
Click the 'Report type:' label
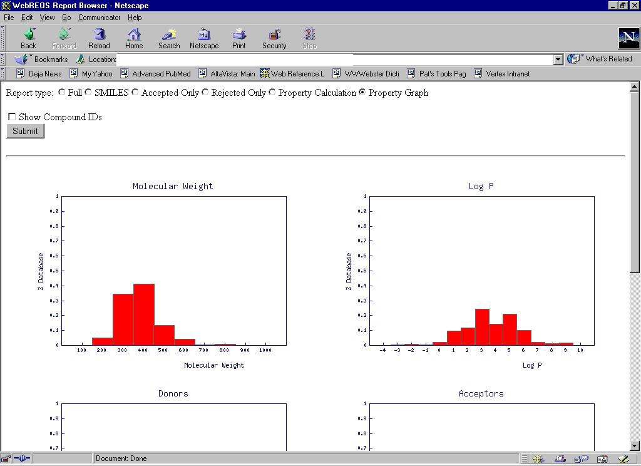click(x=29, y=93)
